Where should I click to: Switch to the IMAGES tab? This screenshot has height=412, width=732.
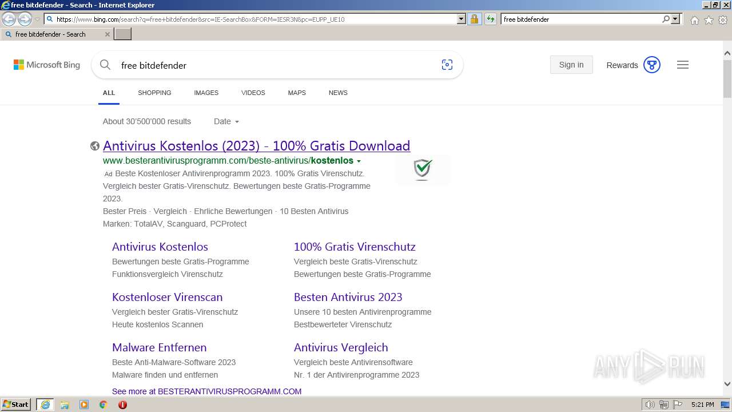(x=206, y=93)
